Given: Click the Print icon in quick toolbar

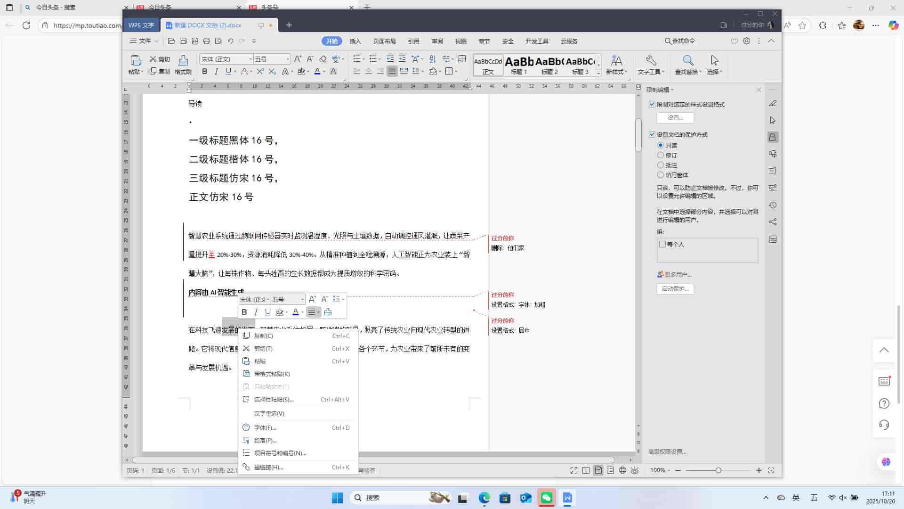Looking at the screenshot, I should (207, 41).
